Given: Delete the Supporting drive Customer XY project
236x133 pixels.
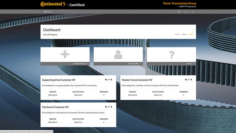Looking at the screenshot, I should pyautogui.click(x=111, y=80).
